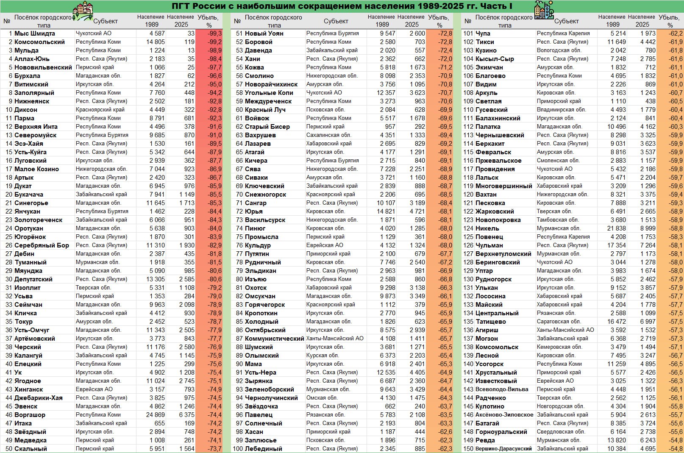The width and height of the screenshot is (684, 453).
Task: Click the orange -54,8 cell for Вершино-Дарасунский
Action: 670,449
